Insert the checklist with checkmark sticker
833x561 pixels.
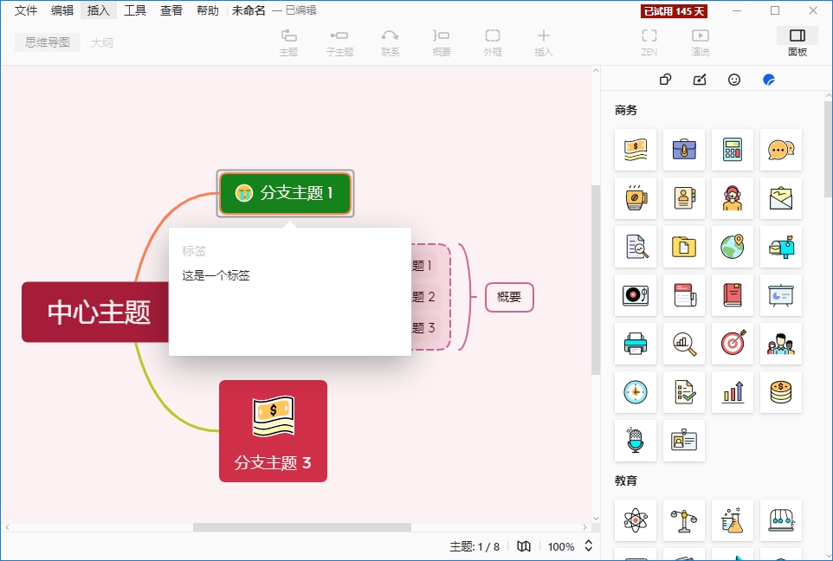[684, 392]
